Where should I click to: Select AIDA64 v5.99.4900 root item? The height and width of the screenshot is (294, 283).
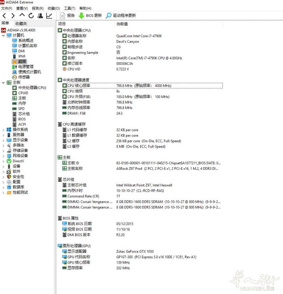coord(18,30)
